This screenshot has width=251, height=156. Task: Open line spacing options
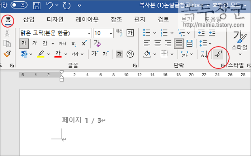click(x=205, y=43)
